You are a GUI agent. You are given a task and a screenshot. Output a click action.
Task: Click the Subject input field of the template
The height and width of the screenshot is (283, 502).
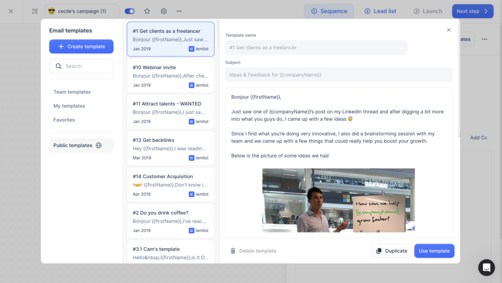point(338,75)
